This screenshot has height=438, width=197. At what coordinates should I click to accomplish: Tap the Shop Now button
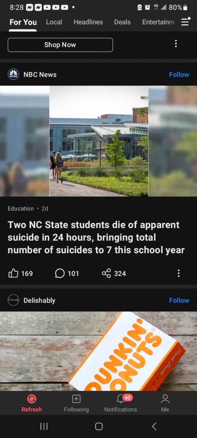[x=60, y=44]
